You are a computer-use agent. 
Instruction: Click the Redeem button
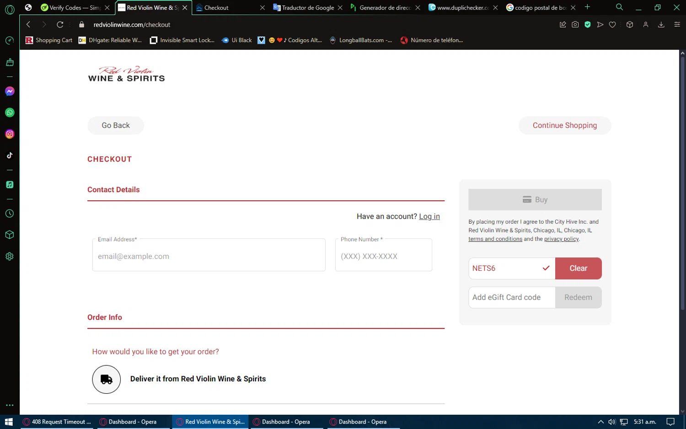tap(579, 297)
